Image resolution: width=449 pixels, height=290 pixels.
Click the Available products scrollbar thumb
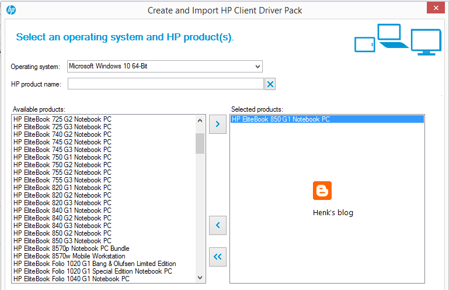pyautogui.click(x=200, y=143)
